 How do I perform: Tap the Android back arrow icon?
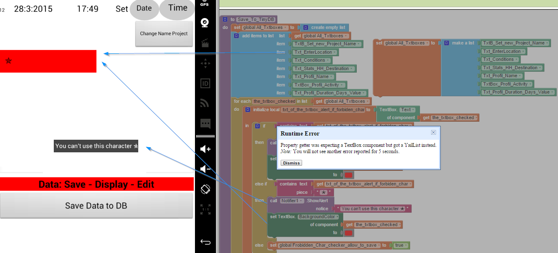click(x=205, y=242)
